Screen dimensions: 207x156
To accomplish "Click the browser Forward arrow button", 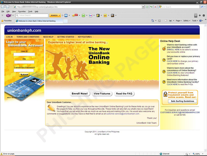I will (x=7, y=7).
